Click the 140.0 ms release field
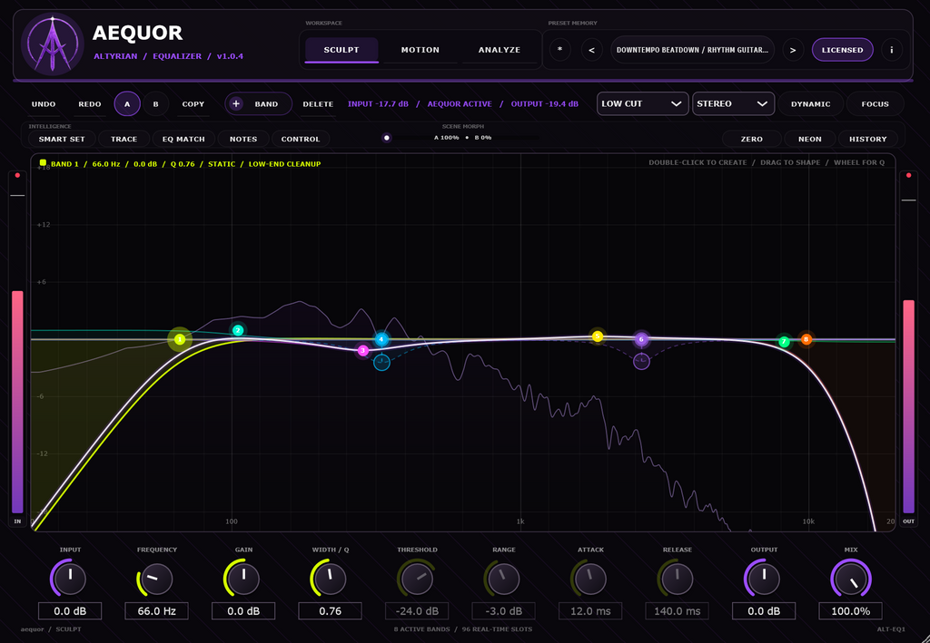This screenshot has height=643, width=930. (x=677, y=611)
